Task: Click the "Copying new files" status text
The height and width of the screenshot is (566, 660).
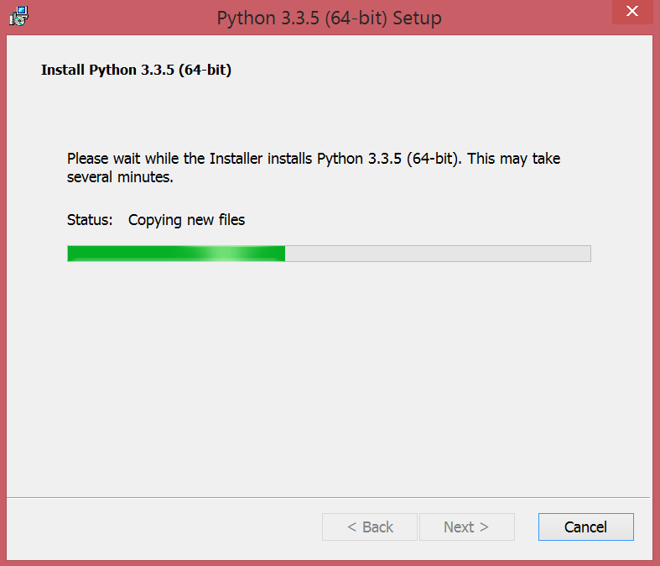Action: coord(186,220)
